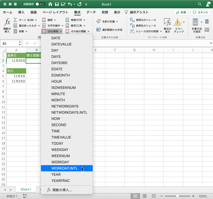This screenshot has height=199, width=213.
Task: Click the Math & Trig icon
Action: pos(67,26)
